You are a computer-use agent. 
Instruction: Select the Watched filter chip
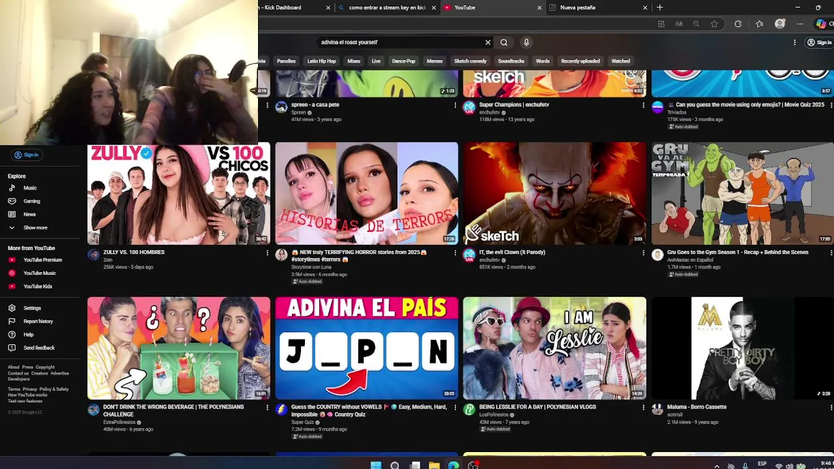click(620, 61)
